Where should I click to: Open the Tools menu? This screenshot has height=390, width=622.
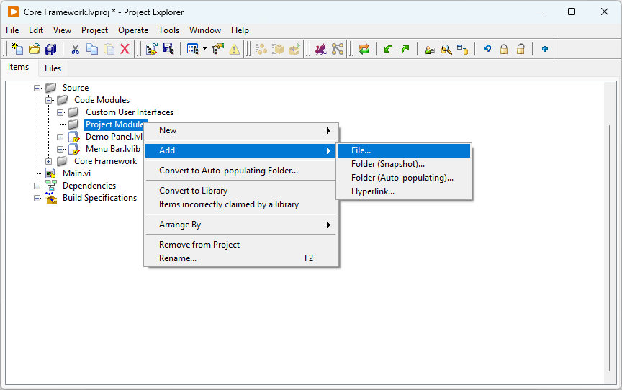pyautogui.click(x=169, y=30)
